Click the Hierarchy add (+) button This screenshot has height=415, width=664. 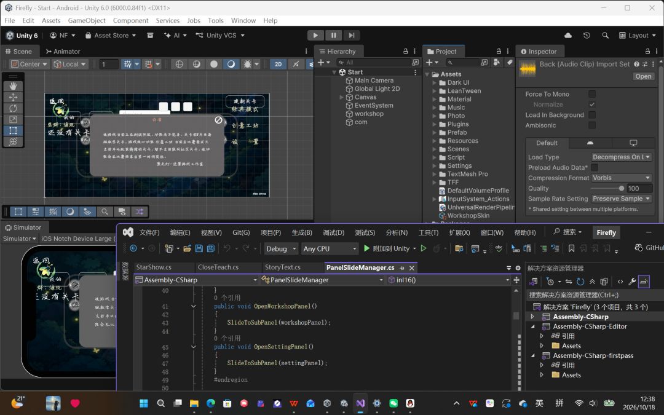click(x=320, y=62)
